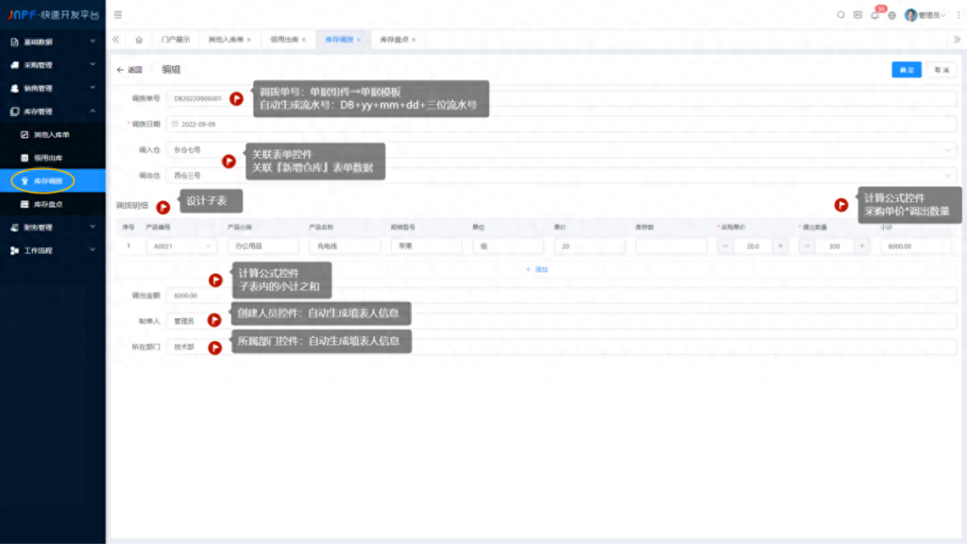
Task: Close the 库存盘点 tab
Action: coord(414,40)
